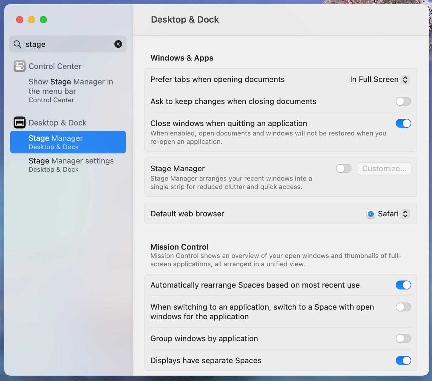Click the magnifying glass search icon
432x381 pixels.
point(17,44)
